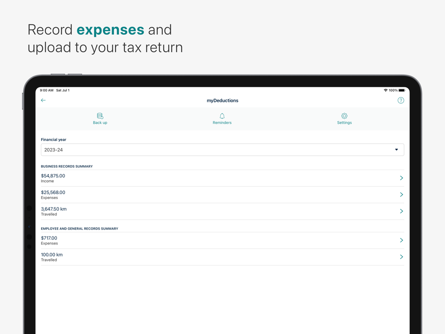Open the 3,647.50 km Travelled chevron
The height and width of the screenshot is (334, 445).
(x=401, y=211)
